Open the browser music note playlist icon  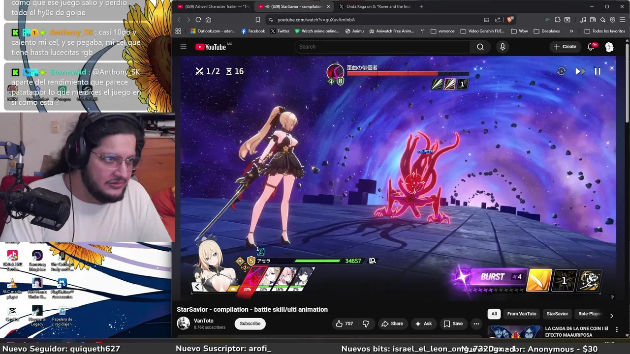(583, 20)
